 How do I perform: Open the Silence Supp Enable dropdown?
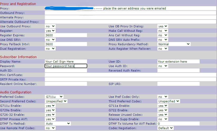click(163, 119)
